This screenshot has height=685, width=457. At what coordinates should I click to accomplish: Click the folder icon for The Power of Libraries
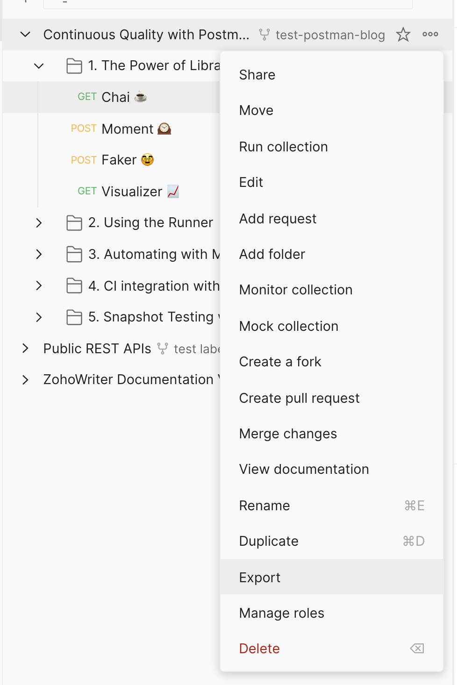74,66
